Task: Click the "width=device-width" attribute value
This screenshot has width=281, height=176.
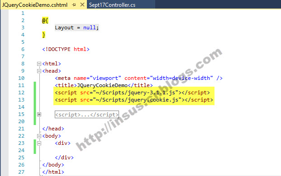Action: coord(181,78)
